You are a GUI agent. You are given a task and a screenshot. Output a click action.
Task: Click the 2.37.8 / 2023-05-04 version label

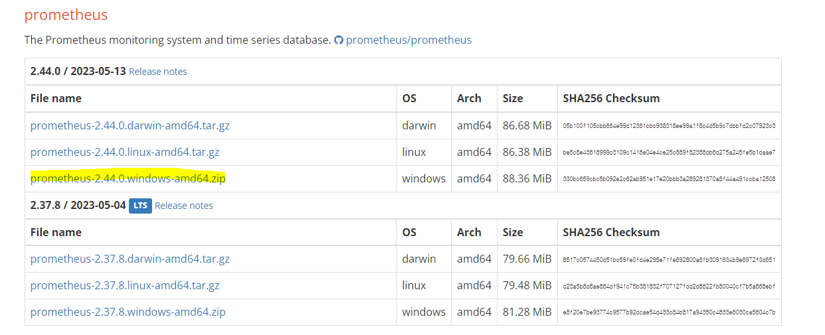coord(78,206)
